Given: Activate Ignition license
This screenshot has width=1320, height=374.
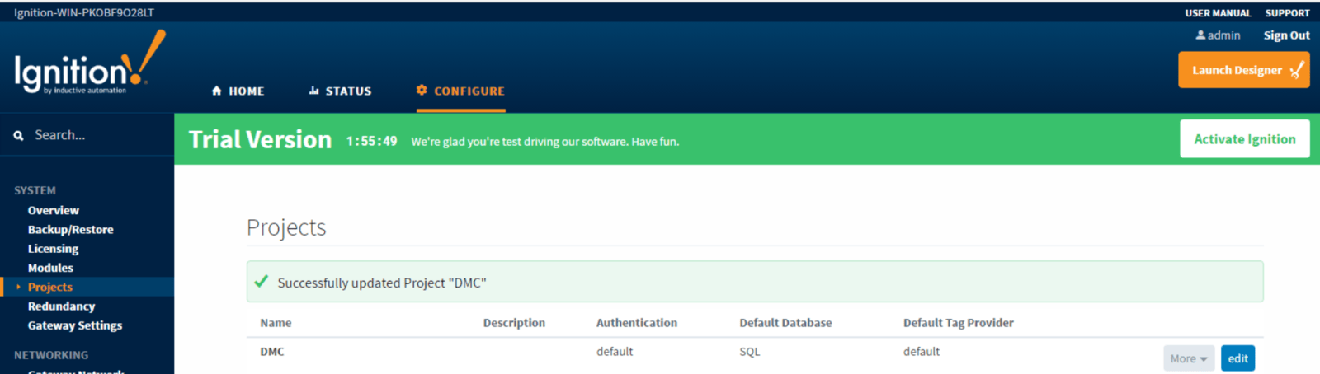Looking at the screenshot, I should (1244, 139).
